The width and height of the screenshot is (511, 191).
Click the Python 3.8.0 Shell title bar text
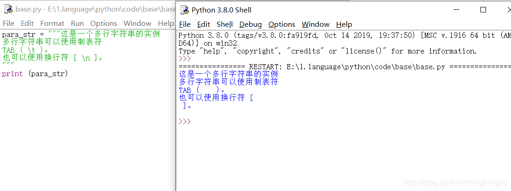pyautogui.click(x=221, y=10)
